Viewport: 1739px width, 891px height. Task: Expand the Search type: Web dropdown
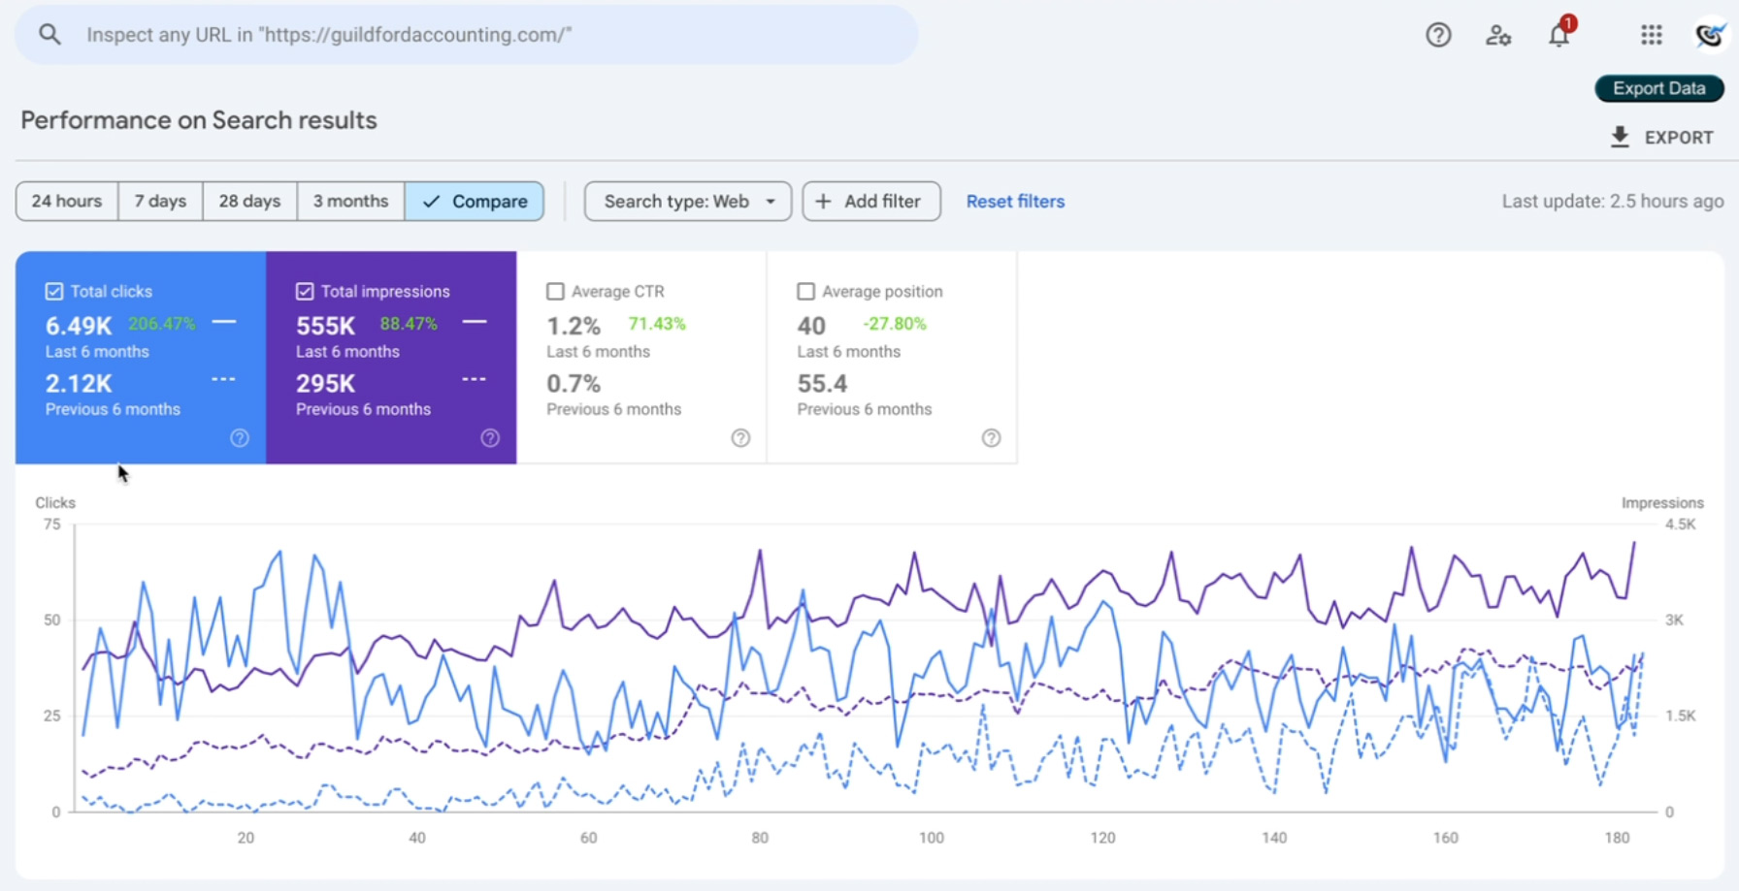point(687,201)
